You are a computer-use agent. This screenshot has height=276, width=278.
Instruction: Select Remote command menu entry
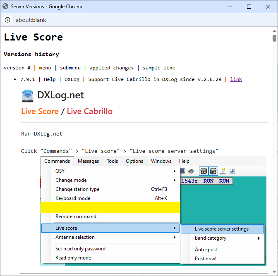point(110,217)
